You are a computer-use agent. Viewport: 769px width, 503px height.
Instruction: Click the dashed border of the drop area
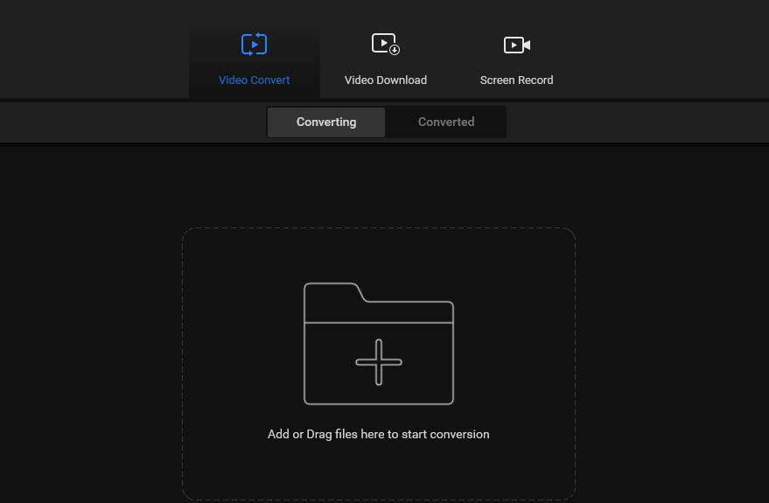point(183,367)
